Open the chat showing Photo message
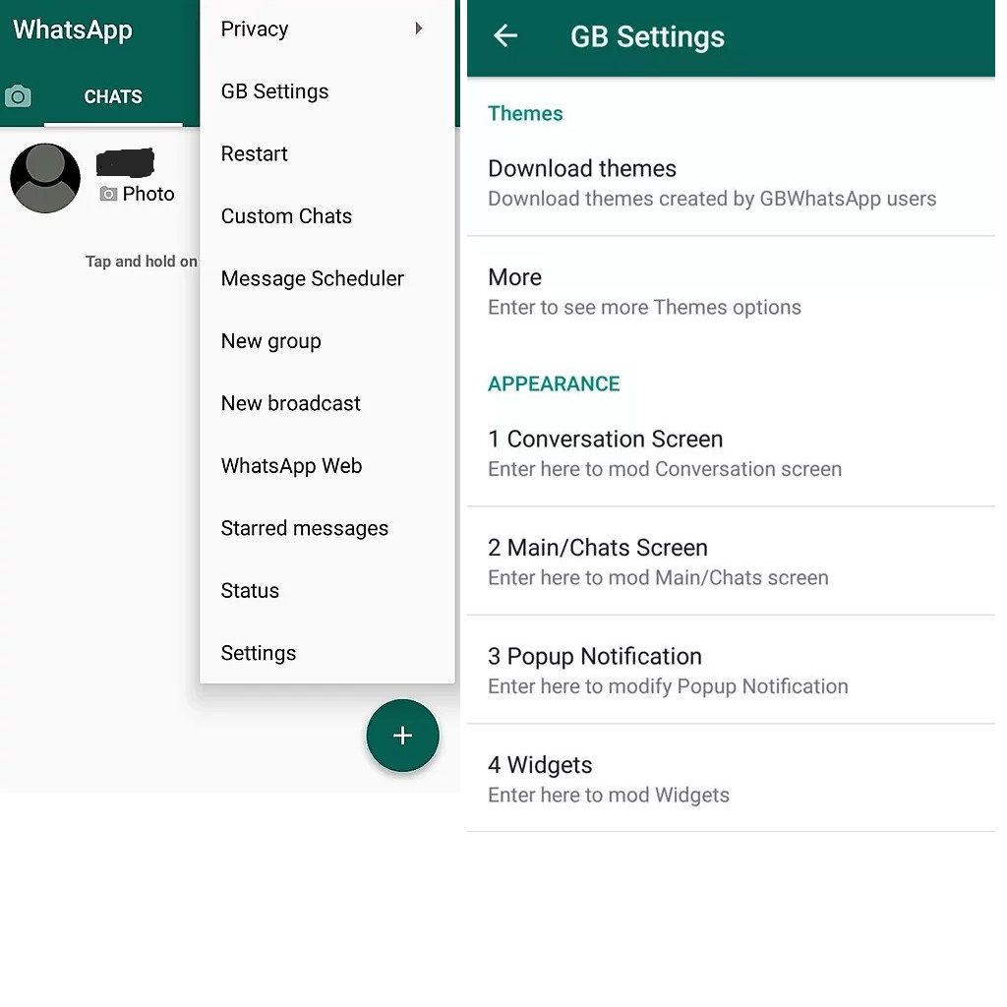Screen dimensions: 1007x1007 pyautogui.click(x=99, y=178)
